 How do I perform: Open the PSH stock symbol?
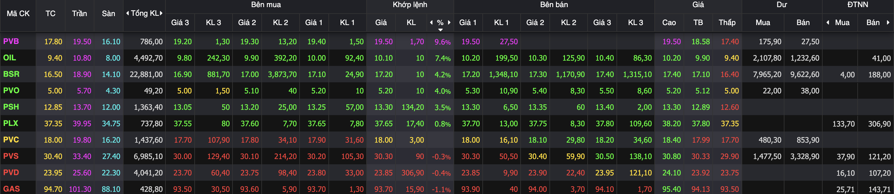tap(11, 107)
